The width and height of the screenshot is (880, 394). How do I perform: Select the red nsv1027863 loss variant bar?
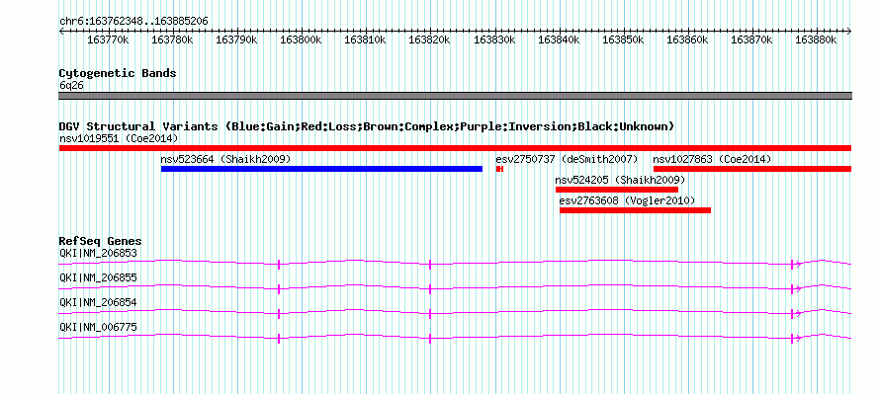click(x=752, y=169)
